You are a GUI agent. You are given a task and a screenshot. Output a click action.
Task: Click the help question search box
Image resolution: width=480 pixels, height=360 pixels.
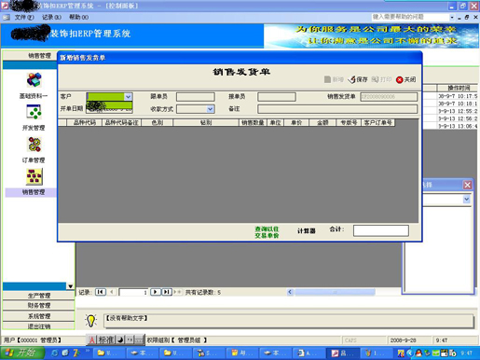pos(410,17)
